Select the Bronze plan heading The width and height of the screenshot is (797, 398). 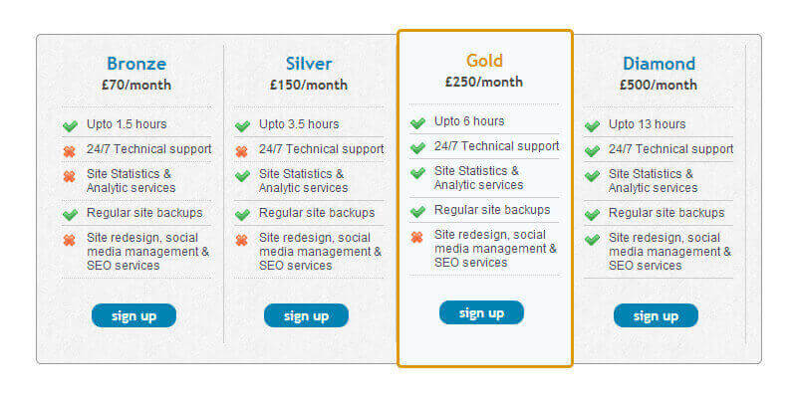click(136, 64)
